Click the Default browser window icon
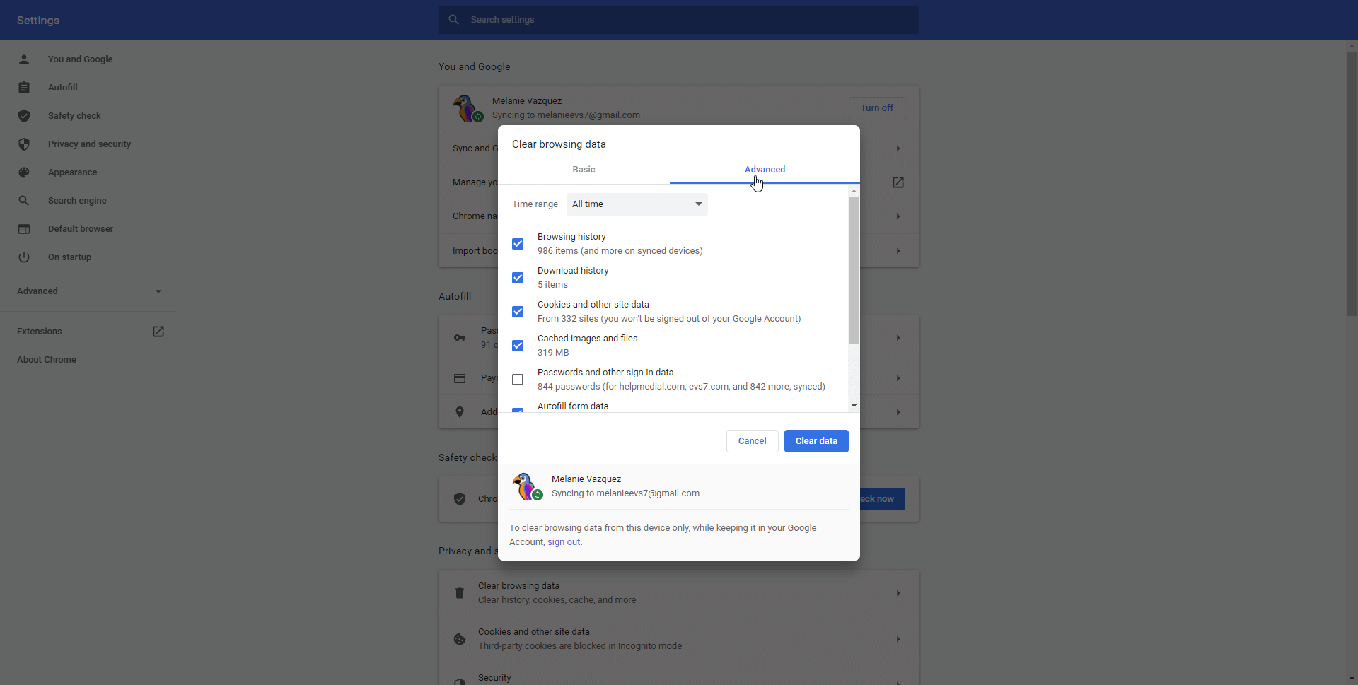 pyautogui.click(x=24, y=229)
